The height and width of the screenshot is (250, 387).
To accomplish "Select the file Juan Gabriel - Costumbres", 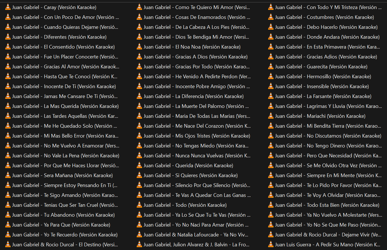I will click(x=324, y=17).
